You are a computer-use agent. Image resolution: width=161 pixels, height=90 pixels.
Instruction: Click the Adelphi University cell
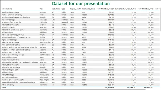click(x=8, y=27)
